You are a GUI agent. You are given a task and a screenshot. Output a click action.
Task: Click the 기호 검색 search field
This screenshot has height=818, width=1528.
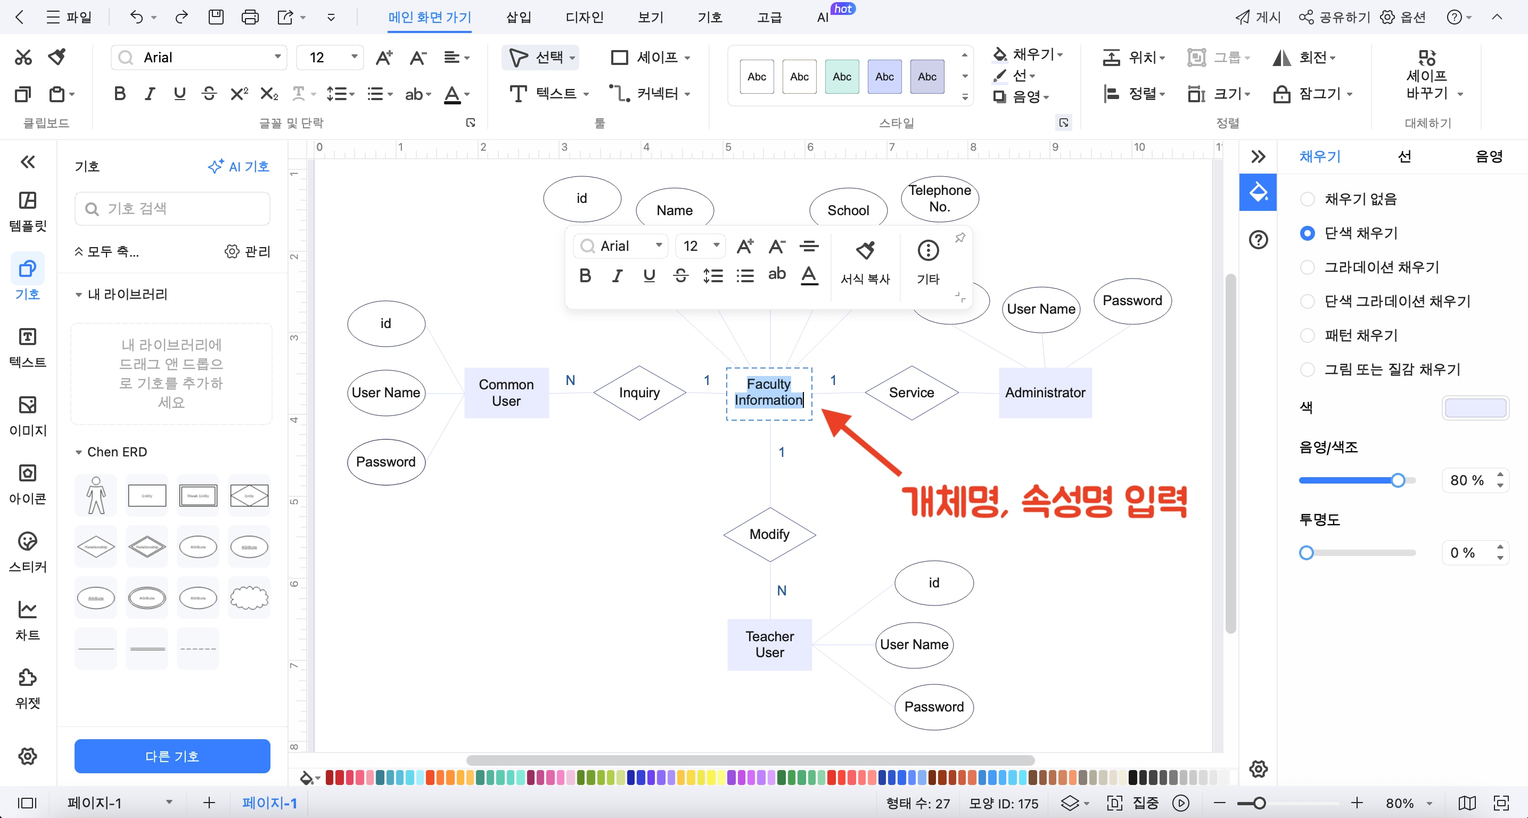point(172,209)
